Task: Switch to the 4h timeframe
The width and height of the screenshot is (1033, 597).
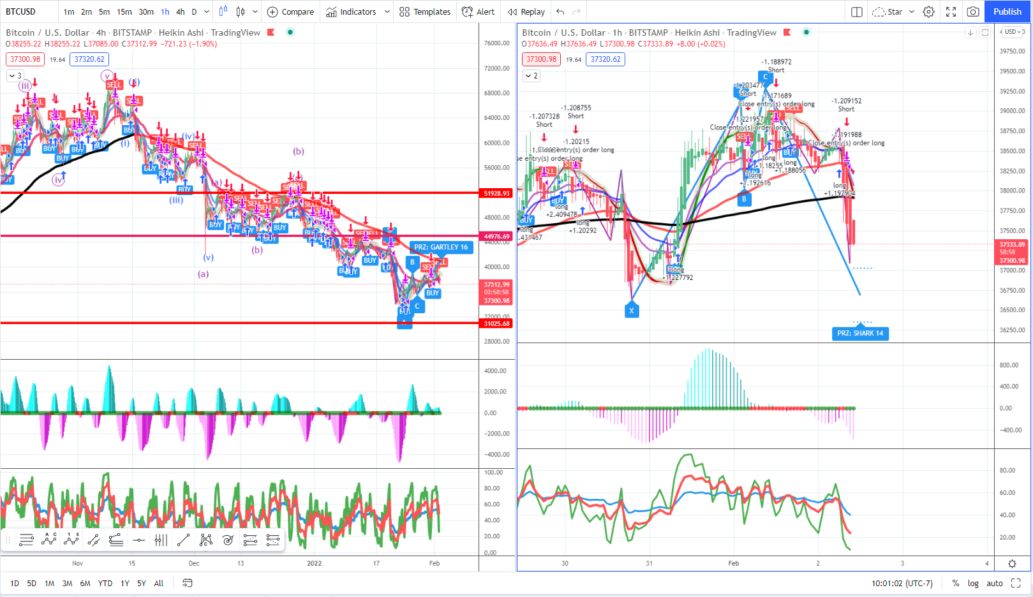Action: point(181,11)
